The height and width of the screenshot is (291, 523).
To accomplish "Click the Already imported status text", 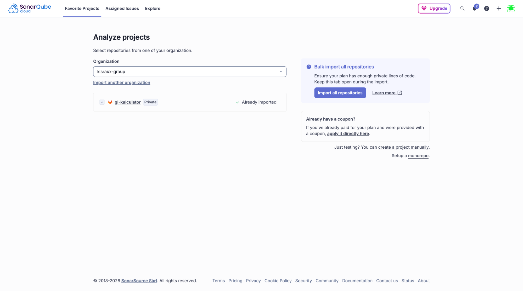I will (259, 102).
